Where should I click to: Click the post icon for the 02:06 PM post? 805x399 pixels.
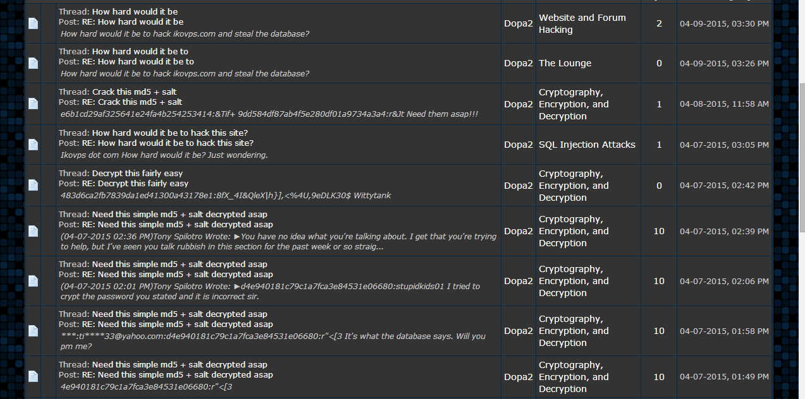coord(33,281)
